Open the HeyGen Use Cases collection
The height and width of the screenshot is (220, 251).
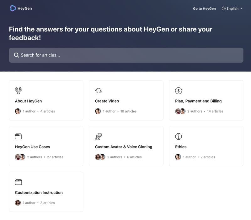click(46, 146)
